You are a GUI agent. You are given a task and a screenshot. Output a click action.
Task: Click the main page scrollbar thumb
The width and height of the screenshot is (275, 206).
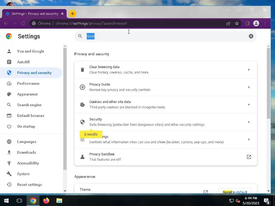click(x=268, y=83)
